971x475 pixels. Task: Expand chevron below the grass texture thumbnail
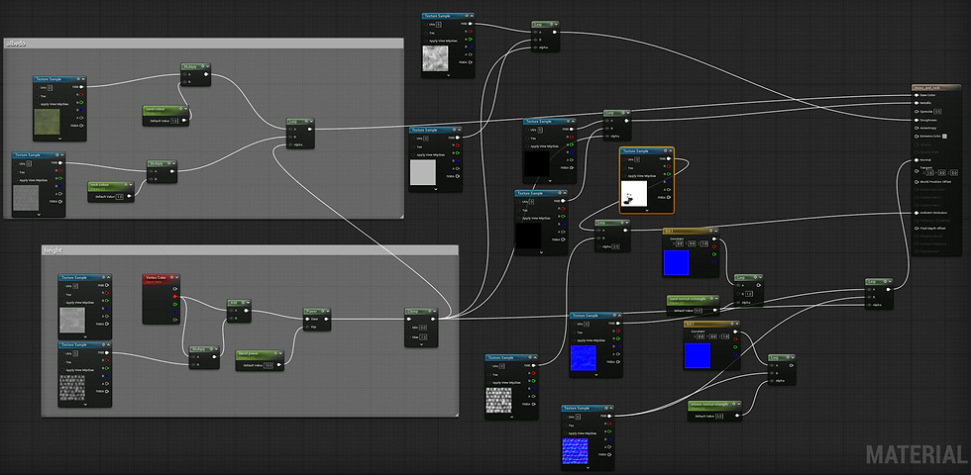(60, 139)
